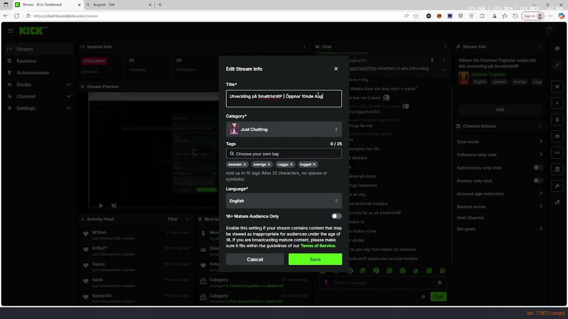The image size is (568, 319).
Task: Collapse the pinned chat message chevron
Action: pos(444,70)
